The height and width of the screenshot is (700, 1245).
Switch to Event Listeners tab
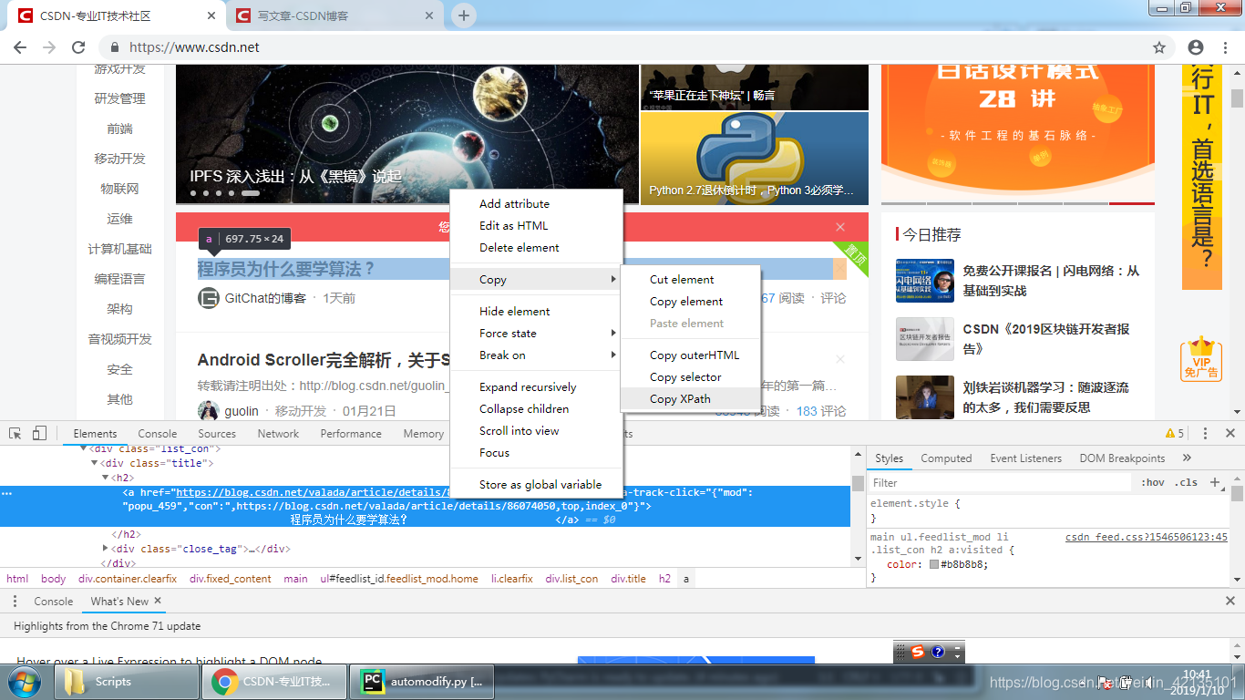1027,458
